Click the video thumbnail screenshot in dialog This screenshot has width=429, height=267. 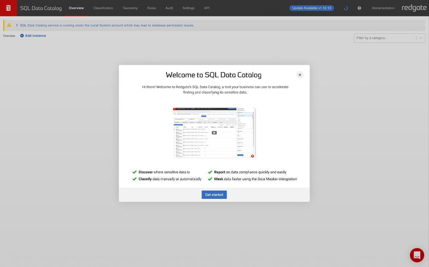click(x=214, y=133)
